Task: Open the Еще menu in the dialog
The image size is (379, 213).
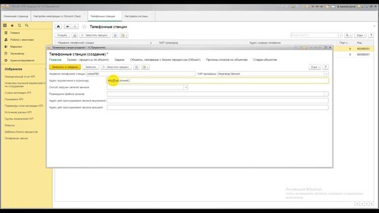Action: [314, 67]
